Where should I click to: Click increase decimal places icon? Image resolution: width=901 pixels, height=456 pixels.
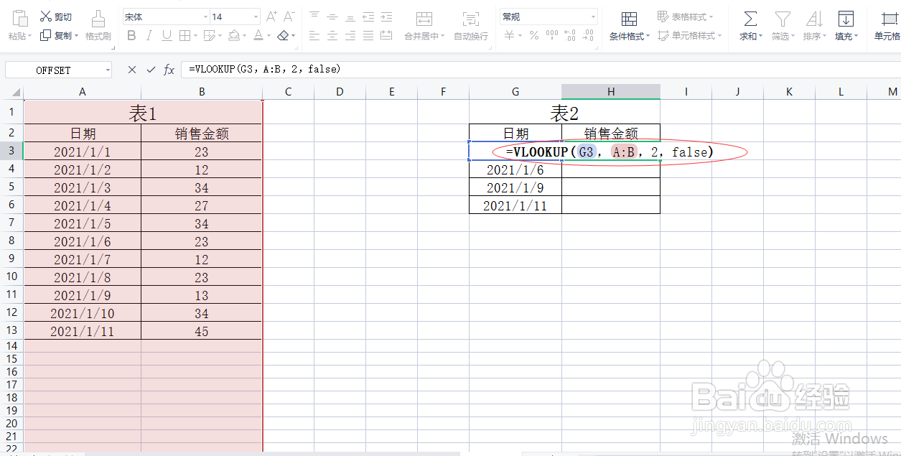pos(570,35)
